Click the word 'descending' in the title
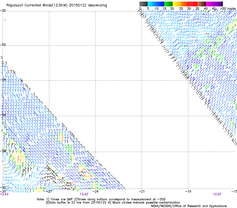This screenshot has height=208, width=237. pyautogui.click(x=97, y=5)
